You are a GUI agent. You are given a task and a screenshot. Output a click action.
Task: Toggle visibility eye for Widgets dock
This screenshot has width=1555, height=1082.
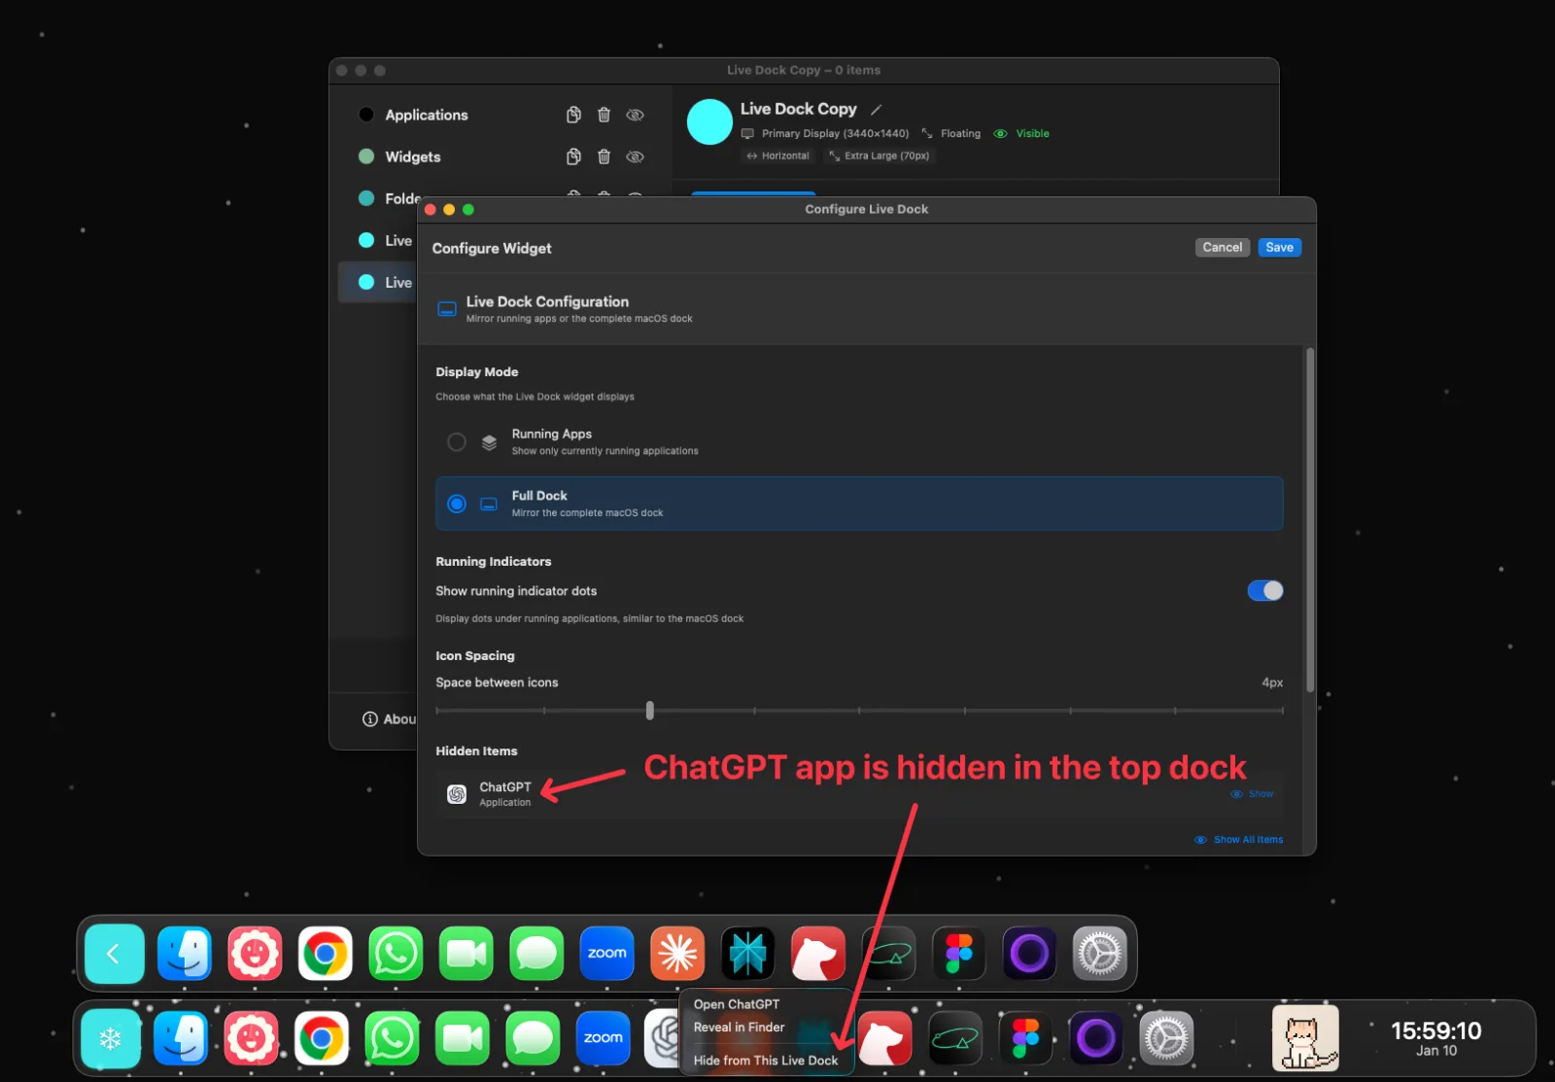point(635,157)
